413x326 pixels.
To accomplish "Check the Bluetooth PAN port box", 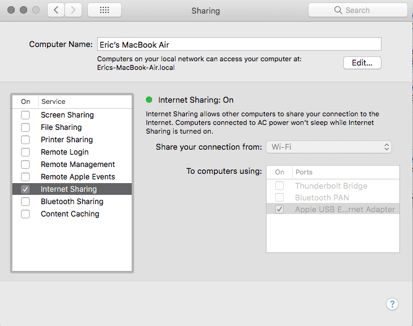I will (x=279, y=197).
